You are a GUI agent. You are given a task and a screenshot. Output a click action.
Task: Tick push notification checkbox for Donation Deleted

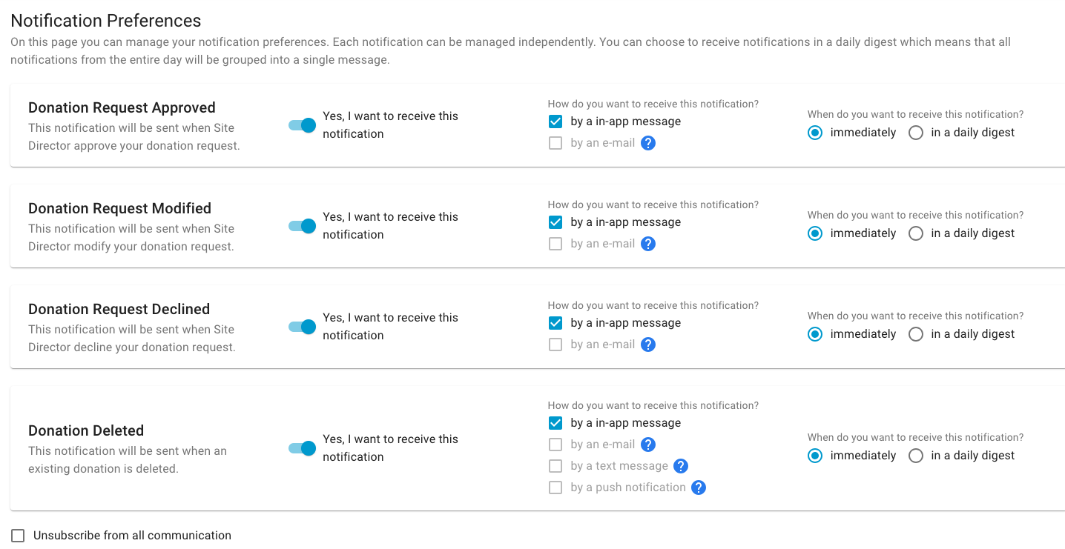coord(555,488)
